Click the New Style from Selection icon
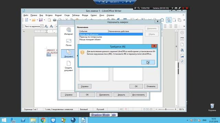This screenshot has width=220, height=123. 51,26
